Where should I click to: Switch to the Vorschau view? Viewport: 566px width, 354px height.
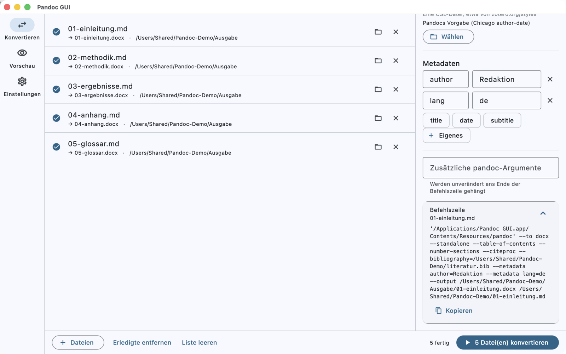(x=22, y=58)
